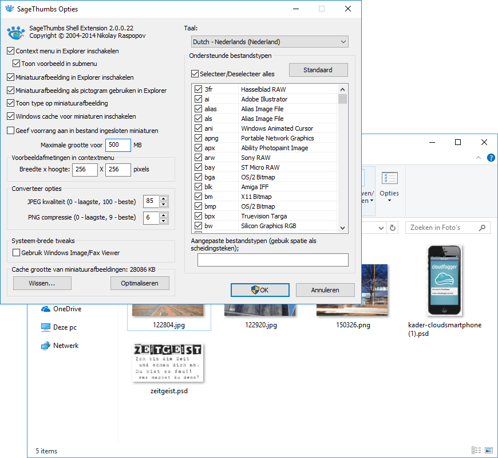Click the Breedte preview width field

(85, 170)
